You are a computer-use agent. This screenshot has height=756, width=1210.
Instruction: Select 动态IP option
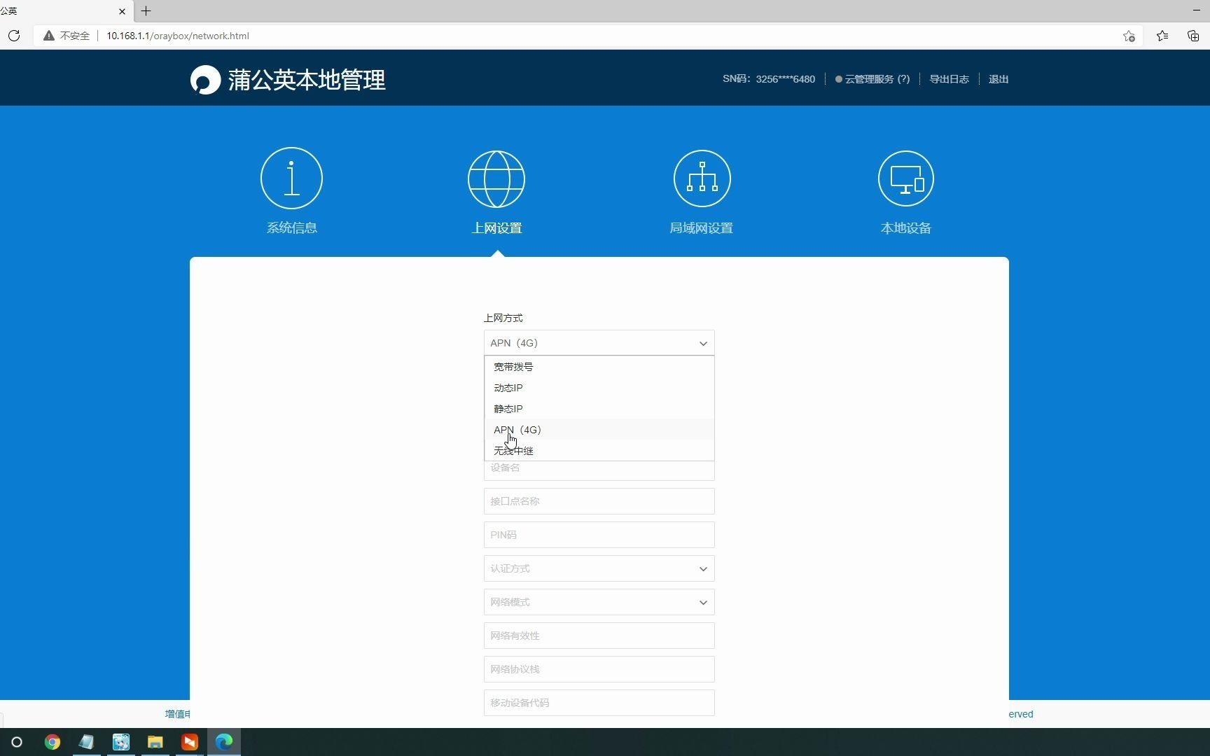pyautogui.click(x=599, y=388)
